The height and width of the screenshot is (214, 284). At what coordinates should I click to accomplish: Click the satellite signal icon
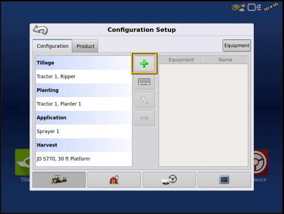pyautogui.click(x=271, y=7)
